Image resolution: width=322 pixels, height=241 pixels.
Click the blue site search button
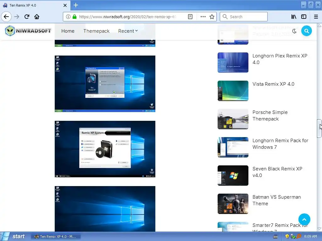(x=306, y=31)
